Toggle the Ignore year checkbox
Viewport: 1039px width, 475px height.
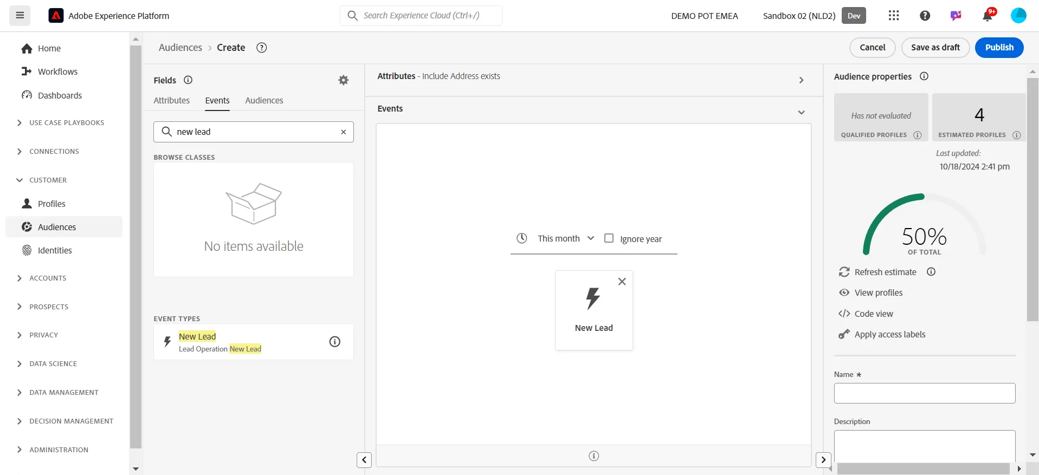609,238
